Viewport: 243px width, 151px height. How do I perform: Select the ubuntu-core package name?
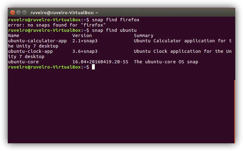(x=23, y=62)
